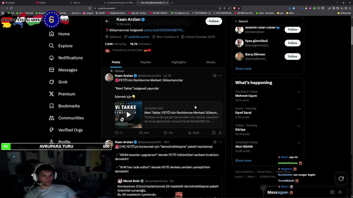The width and height of the screenshot is (353, 198).
Task: Open Communities in the X sidebar
Action: pos(66,118)
